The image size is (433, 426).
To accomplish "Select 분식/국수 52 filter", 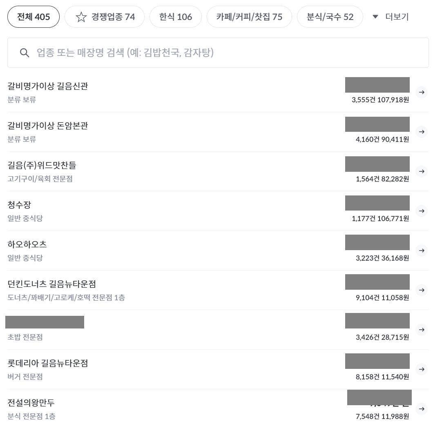I will tap(330, 17).
